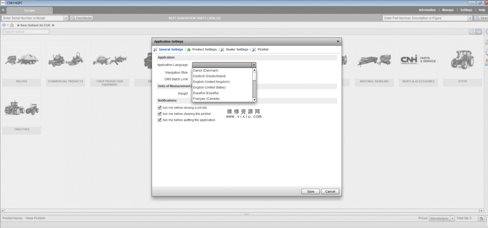This screenshot has height=228, width=488.
Task: Open the Crop Production Equipment category
Action: (110, 63)
